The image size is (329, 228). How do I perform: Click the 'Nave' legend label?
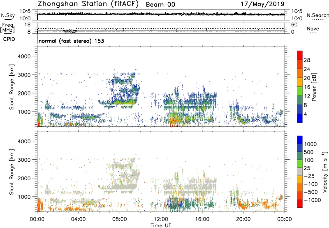pyautogui.click(x=313, y=28)
